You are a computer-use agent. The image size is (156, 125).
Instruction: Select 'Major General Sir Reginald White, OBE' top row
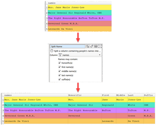(x=79, y=13)
